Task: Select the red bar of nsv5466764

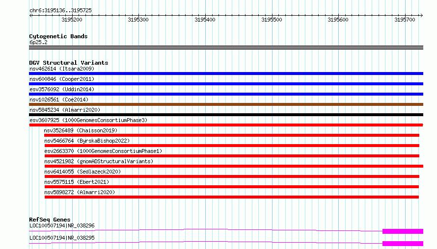Action: coord(232,146)
